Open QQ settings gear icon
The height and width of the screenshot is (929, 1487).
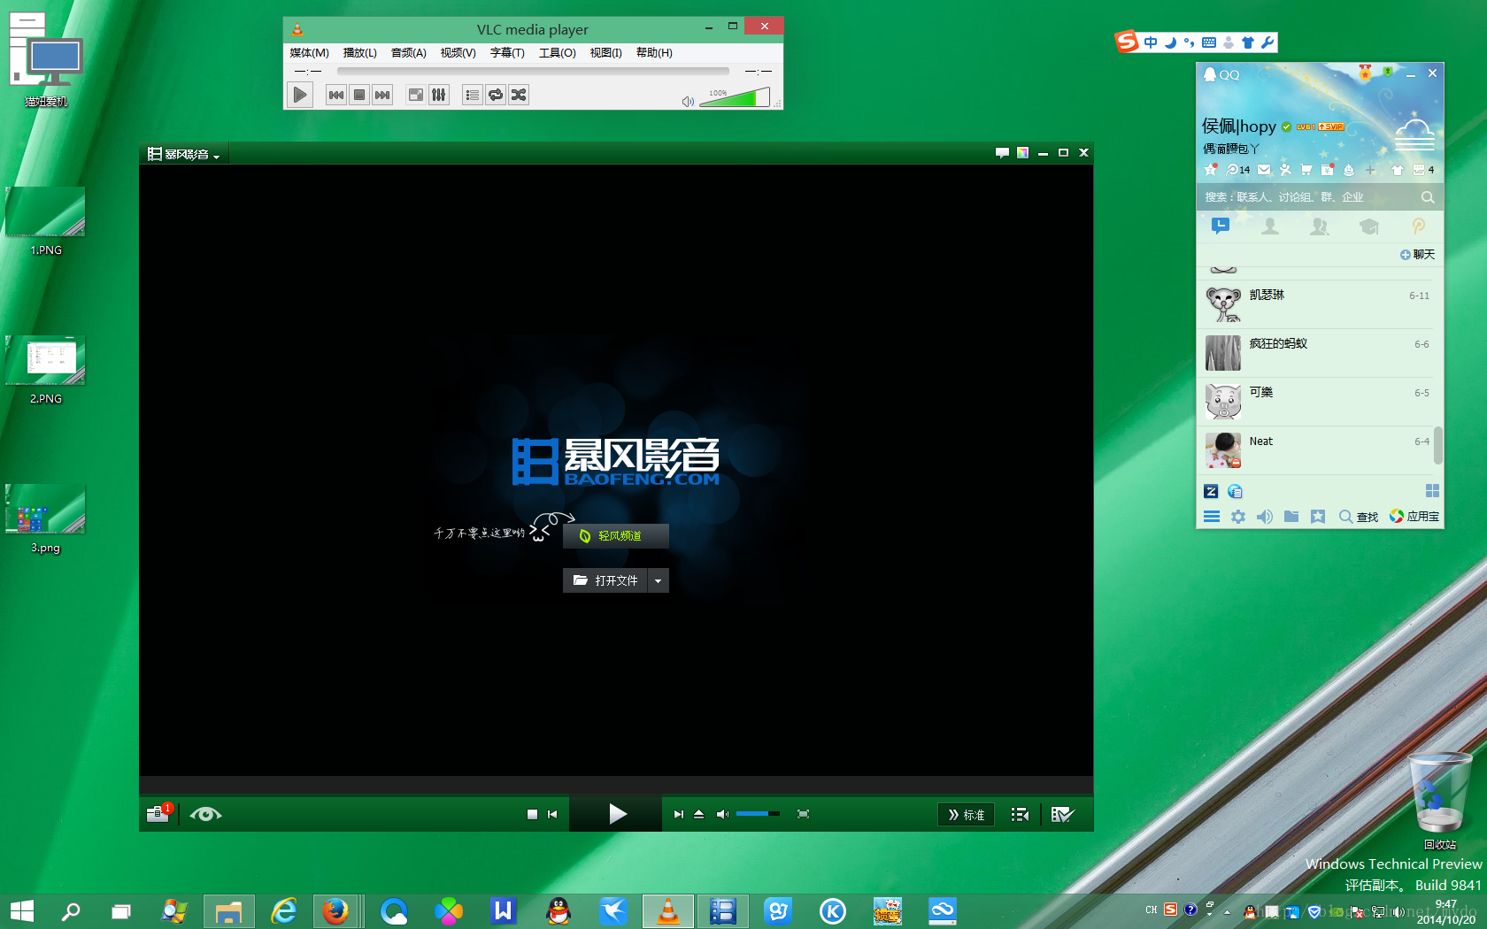click(1238, 517)
